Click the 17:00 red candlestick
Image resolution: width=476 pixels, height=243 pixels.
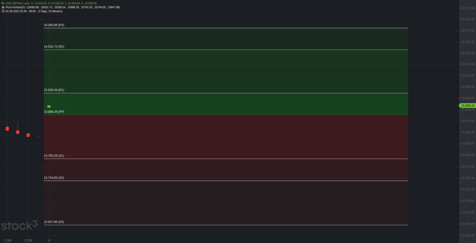point(7,129)
